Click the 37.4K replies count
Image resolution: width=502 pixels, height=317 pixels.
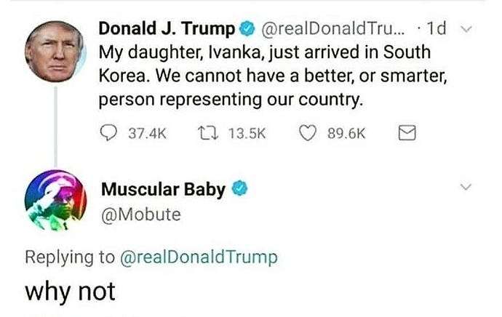(x=147, y=133)
